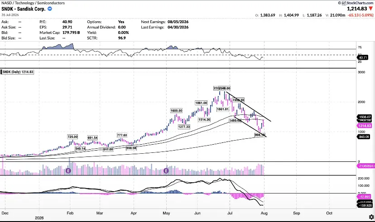Click the 1277.33 low price label
Image resolution: width=375 pixels, height=222 pixels.
184,127
